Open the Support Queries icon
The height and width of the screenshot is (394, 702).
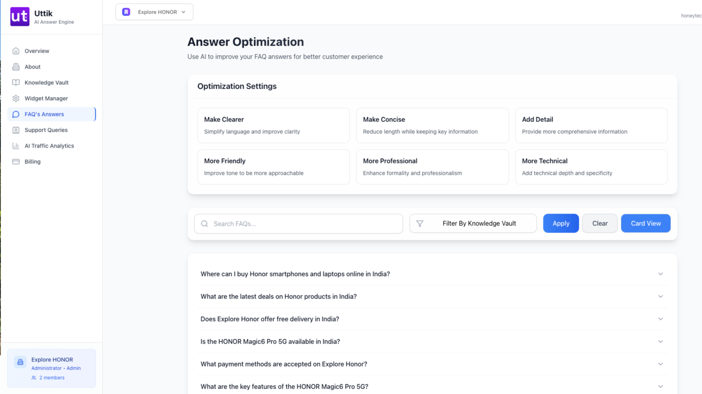click(16, 130)
